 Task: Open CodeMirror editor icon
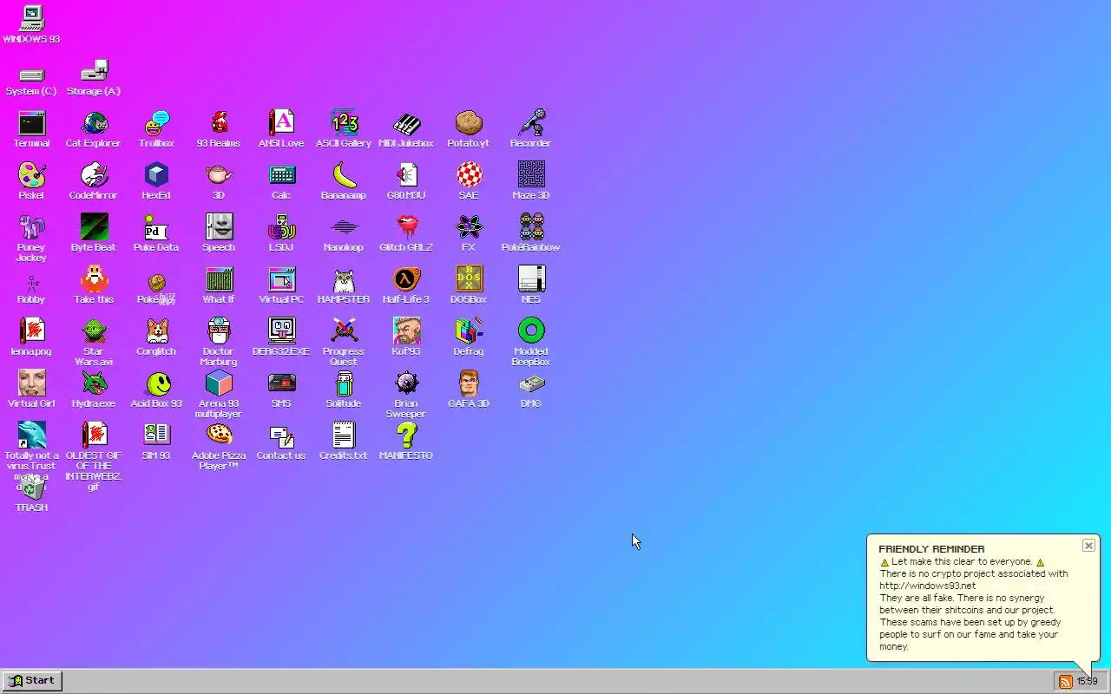point(94,175)
